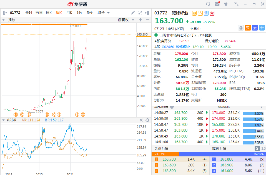The height and width of the screenshot is (175, 266).
Task: Add stock to watchlist plus icon
Action: pyautogui.click(x=262, y=28)
